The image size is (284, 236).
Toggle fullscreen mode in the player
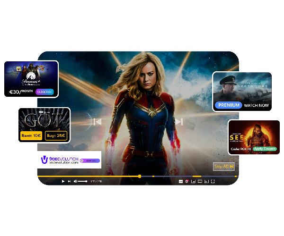coord(213,181)
